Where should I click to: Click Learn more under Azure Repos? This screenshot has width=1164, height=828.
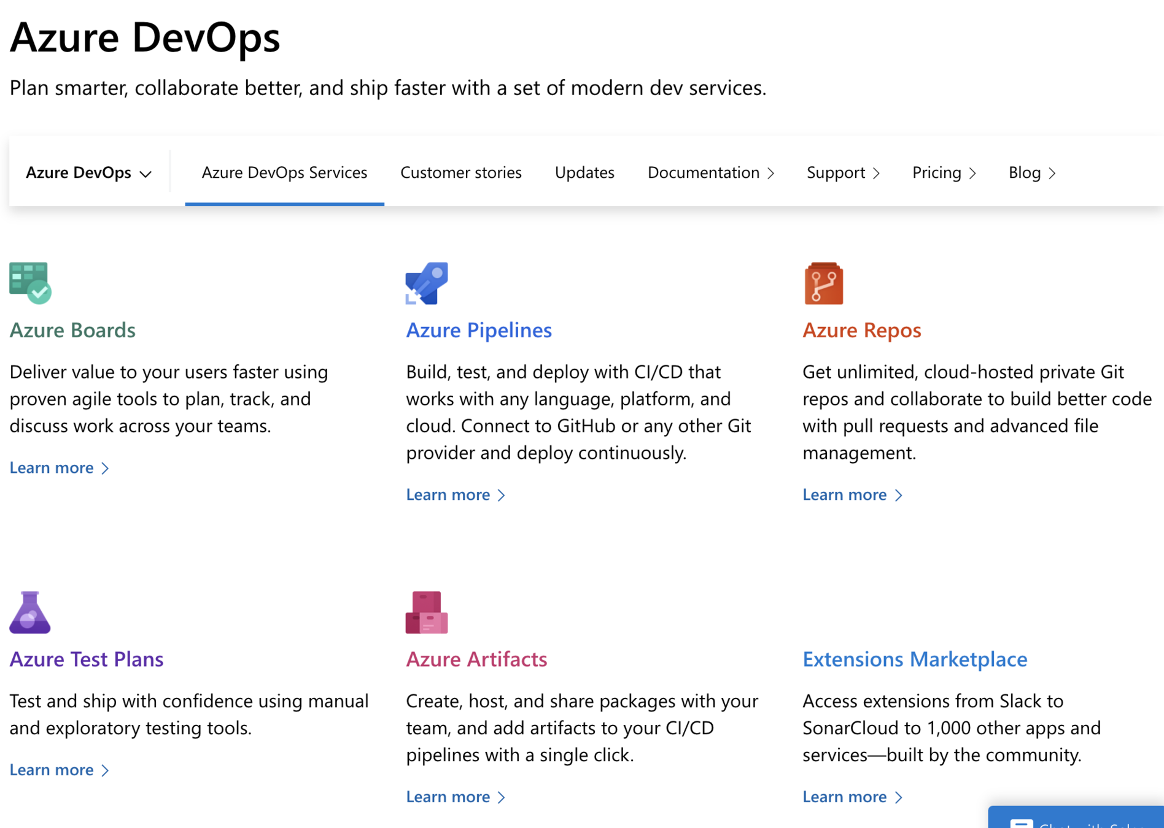[x=853, y=495]
